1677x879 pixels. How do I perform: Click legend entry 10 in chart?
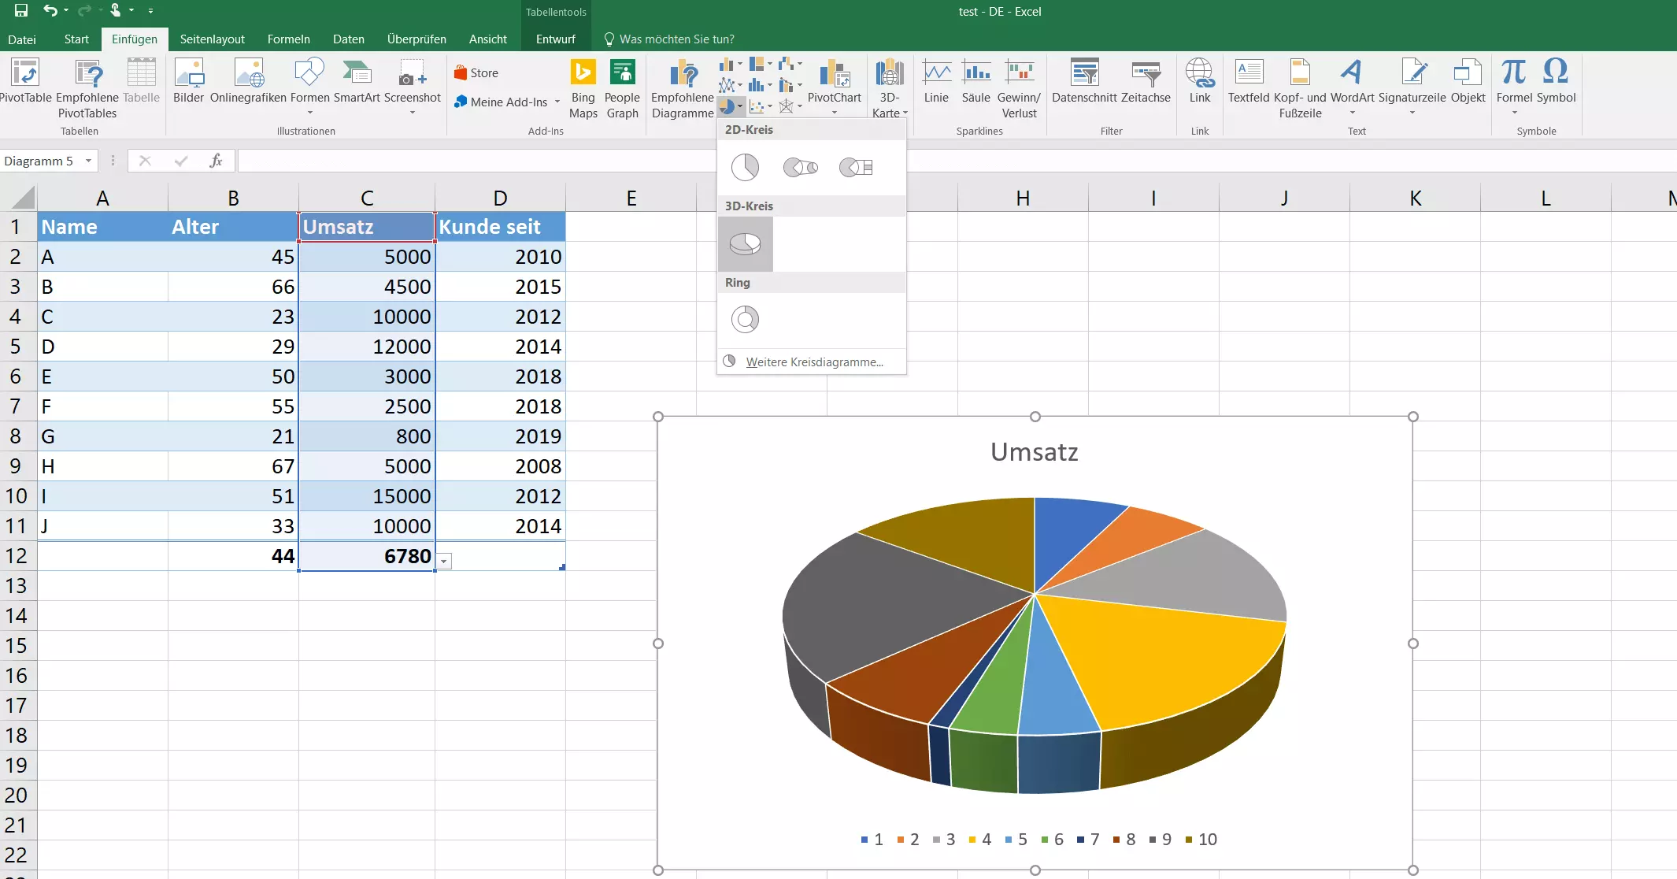pyautogui.click(x=1201, y=840)
